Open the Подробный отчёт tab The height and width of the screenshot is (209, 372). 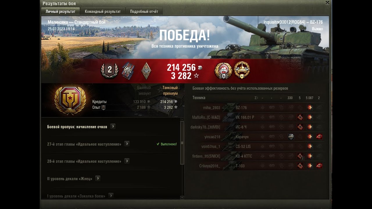tap(144, 11)
